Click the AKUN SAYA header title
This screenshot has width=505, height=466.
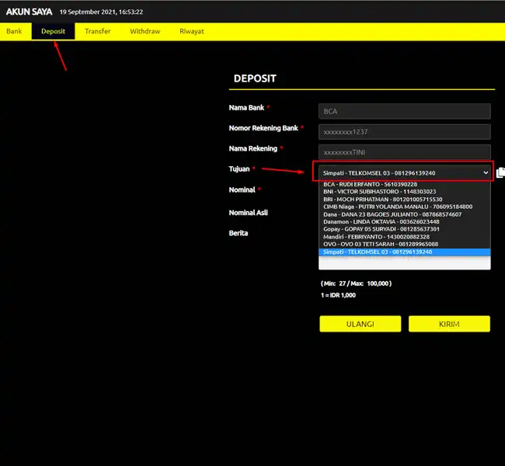29,12
